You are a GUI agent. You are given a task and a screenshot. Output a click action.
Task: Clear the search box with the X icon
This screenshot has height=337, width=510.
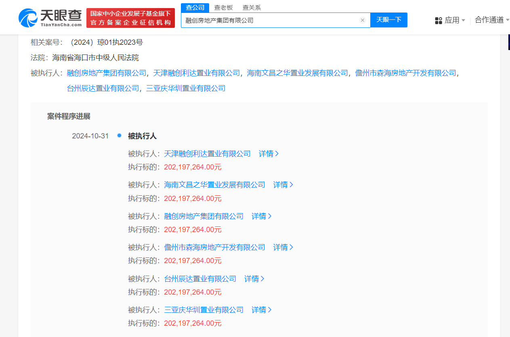[363, 20]
